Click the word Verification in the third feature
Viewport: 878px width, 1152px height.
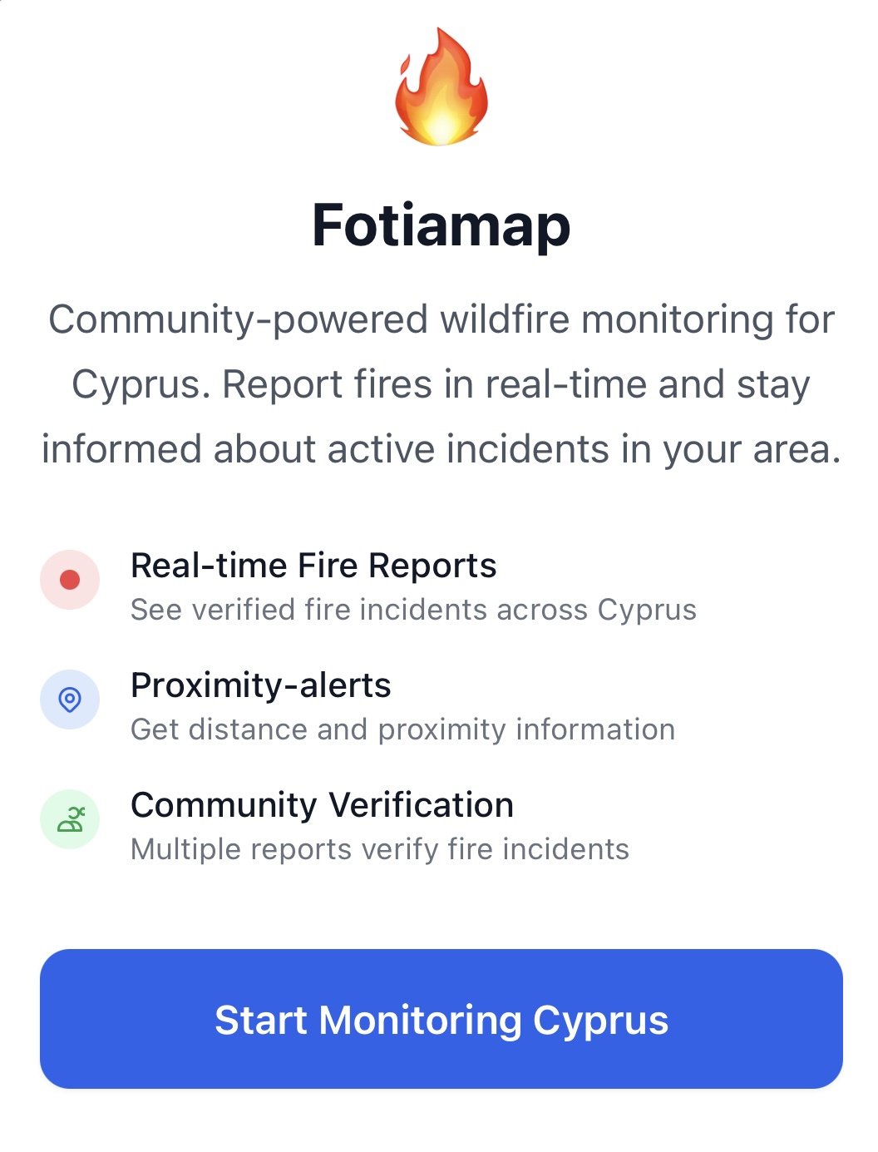(x=422, y=805)
